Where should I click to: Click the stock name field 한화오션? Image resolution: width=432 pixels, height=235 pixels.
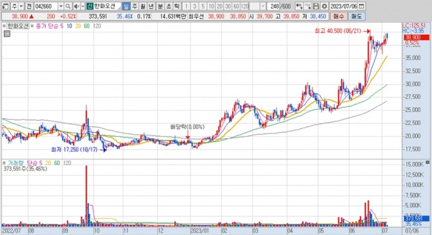(x=108, y=6)
